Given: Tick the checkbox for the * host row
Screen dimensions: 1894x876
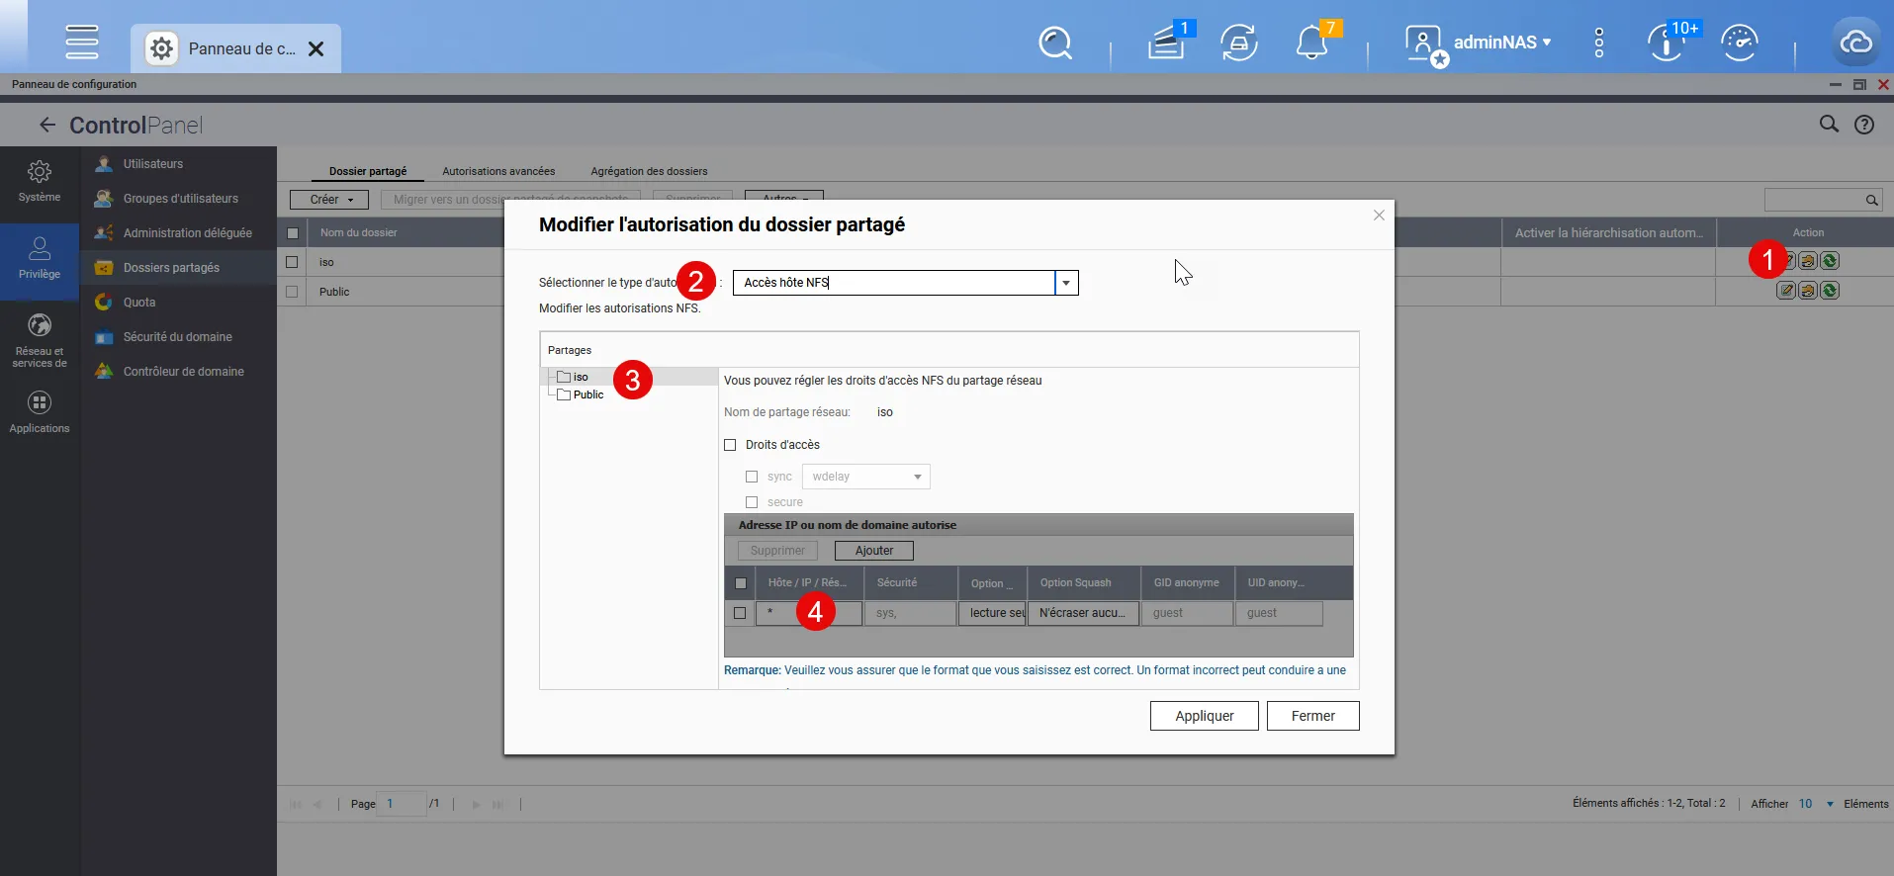Looking at the screenshot, I should tap(740, 613).
